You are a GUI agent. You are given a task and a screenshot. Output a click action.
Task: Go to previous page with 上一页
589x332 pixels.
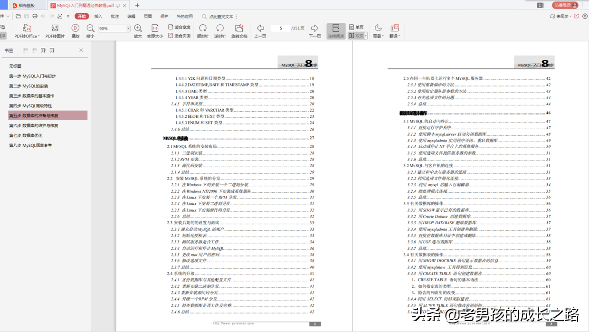(x=260, y=31)
